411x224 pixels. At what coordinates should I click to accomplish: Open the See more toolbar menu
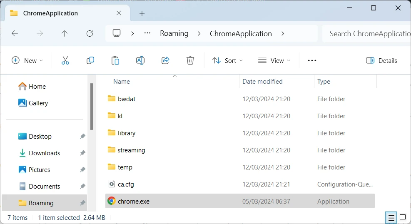312,60
